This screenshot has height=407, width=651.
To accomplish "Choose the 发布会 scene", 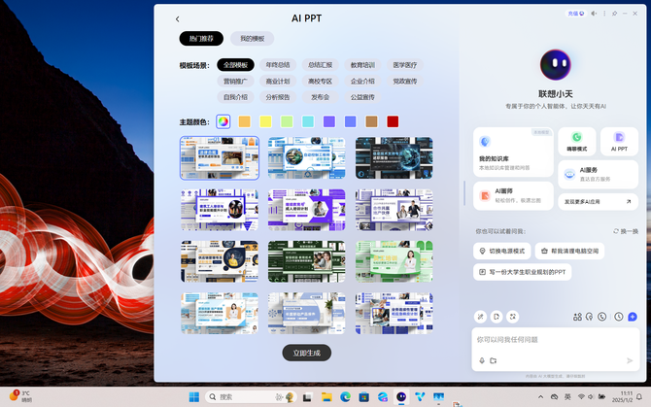I will 320,97.
